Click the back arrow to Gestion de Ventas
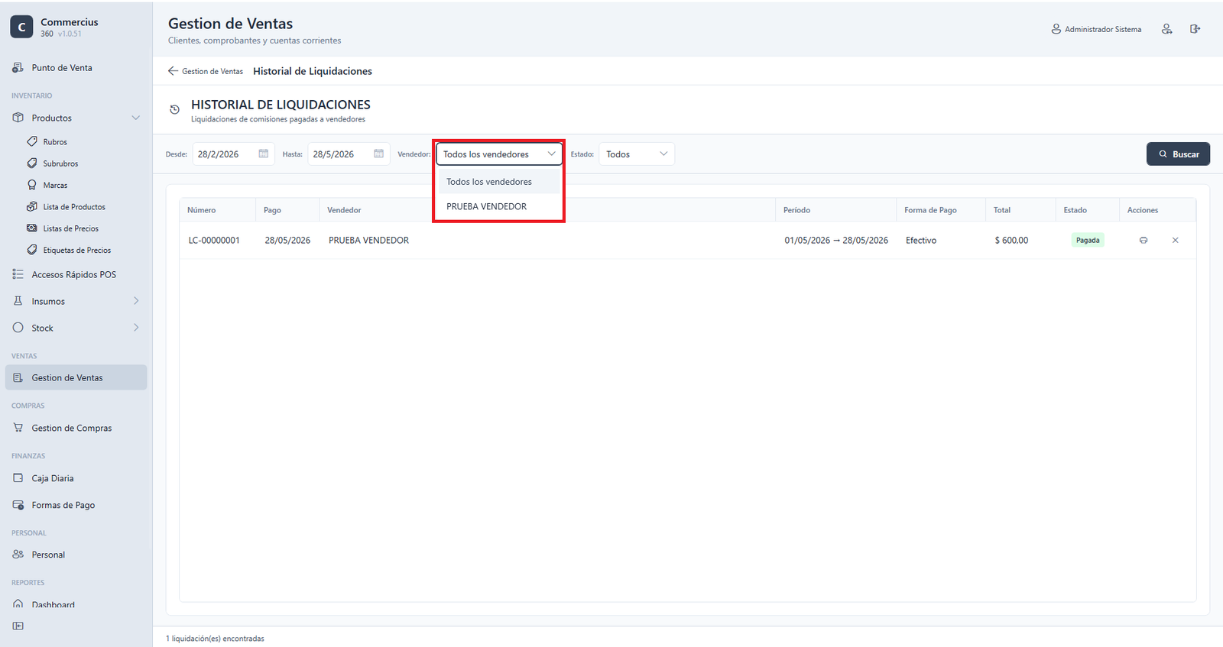 [173, 71]
